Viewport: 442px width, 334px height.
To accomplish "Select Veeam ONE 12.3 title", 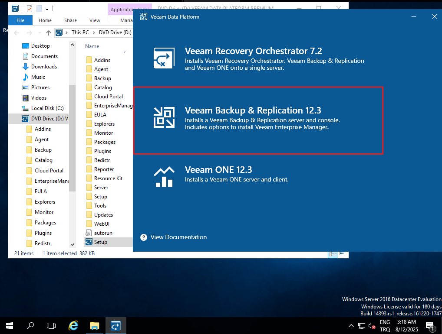I will (x=218, y=169).
